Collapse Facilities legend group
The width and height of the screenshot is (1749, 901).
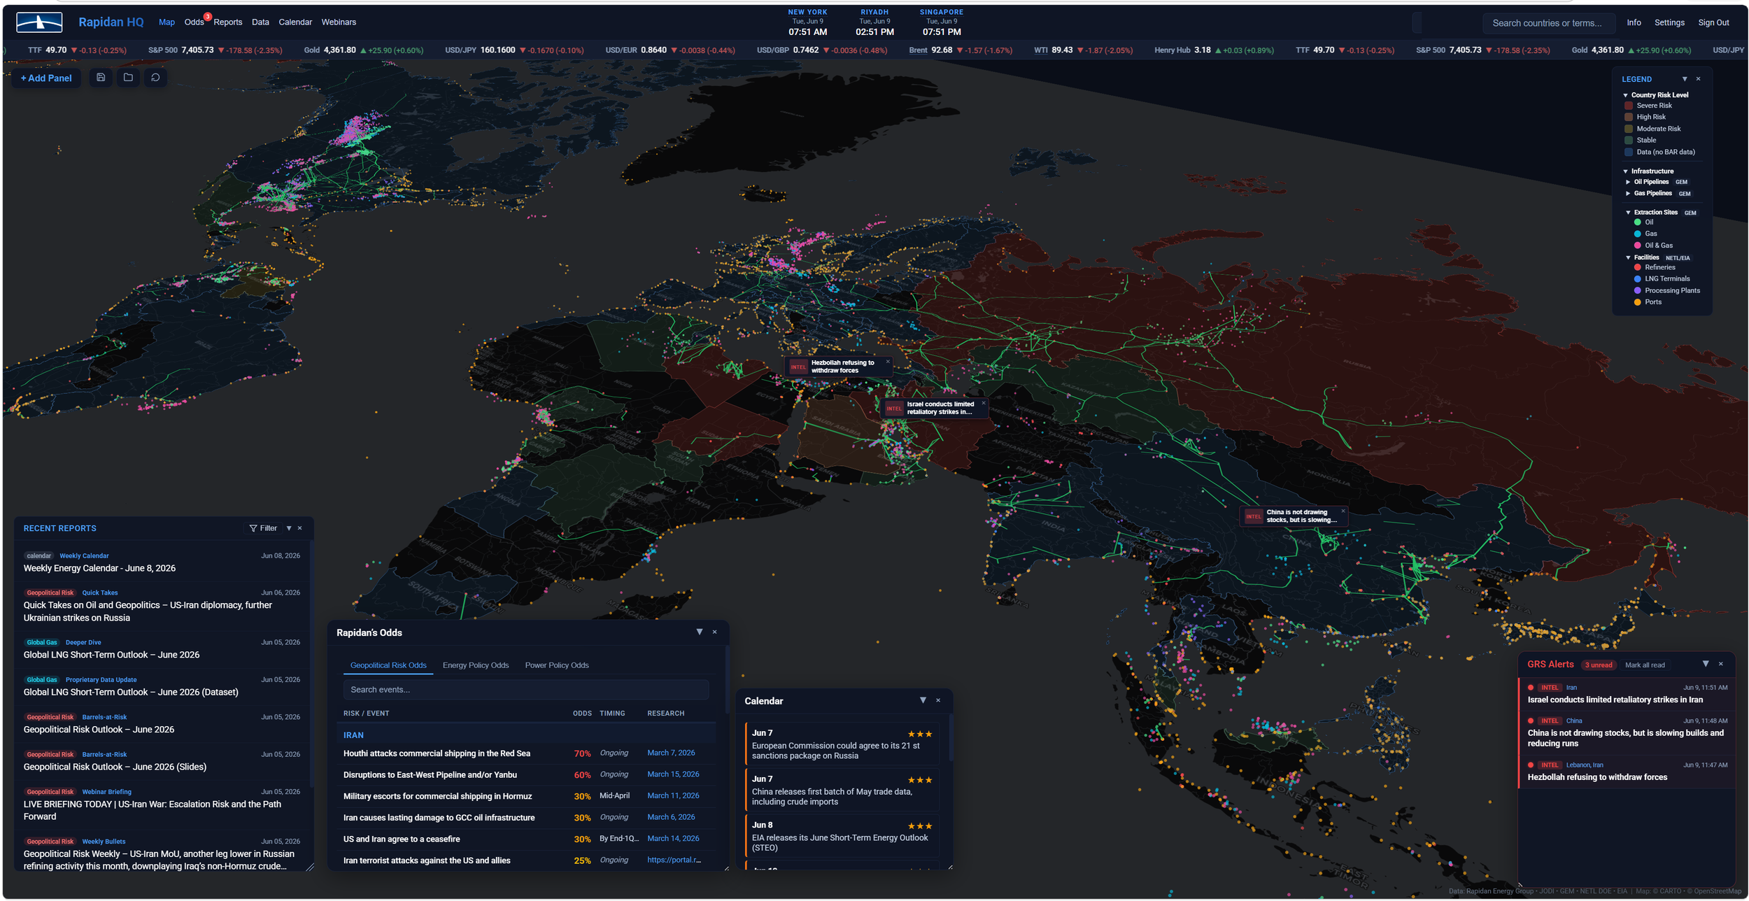point(1628,257)
